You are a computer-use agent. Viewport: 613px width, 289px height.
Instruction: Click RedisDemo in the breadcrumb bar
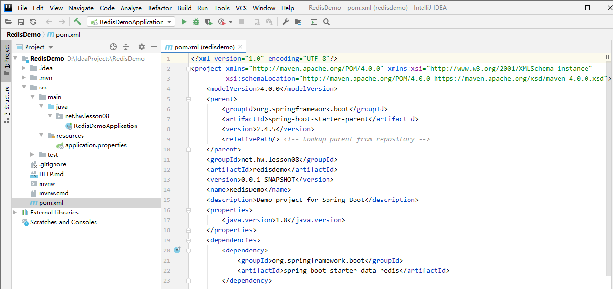coord(24,35)
